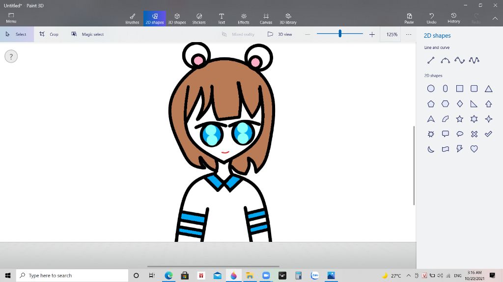Select the 5-point curve tool
This screenshot has height=282, width=503.
click(x=474, y=60)
